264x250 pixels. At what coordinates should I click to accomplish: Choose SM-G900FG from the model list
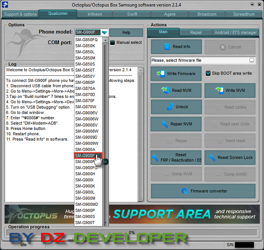[x=88, y=168]
